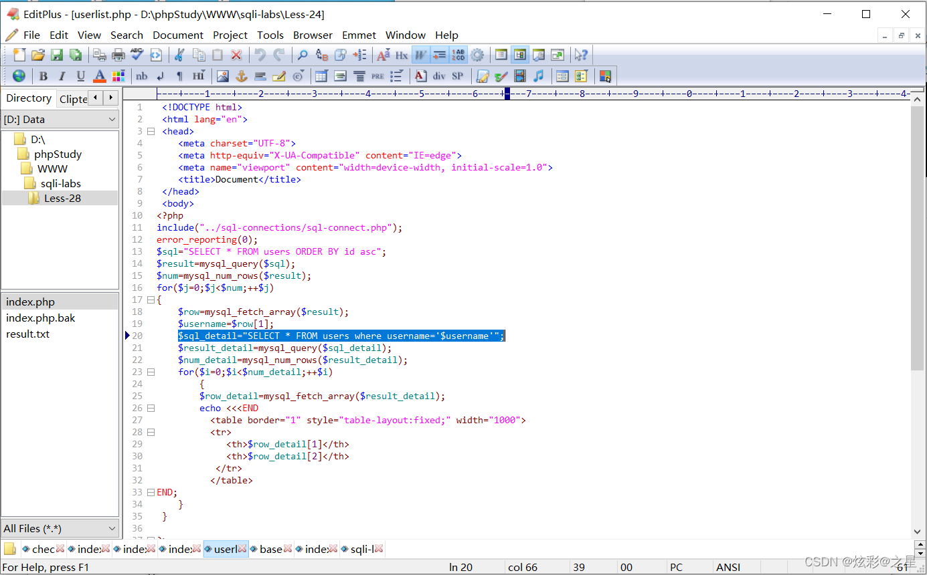Screen dimensions: 927x575
Task: Delete using the red X icon
Action: click(236, 55)
